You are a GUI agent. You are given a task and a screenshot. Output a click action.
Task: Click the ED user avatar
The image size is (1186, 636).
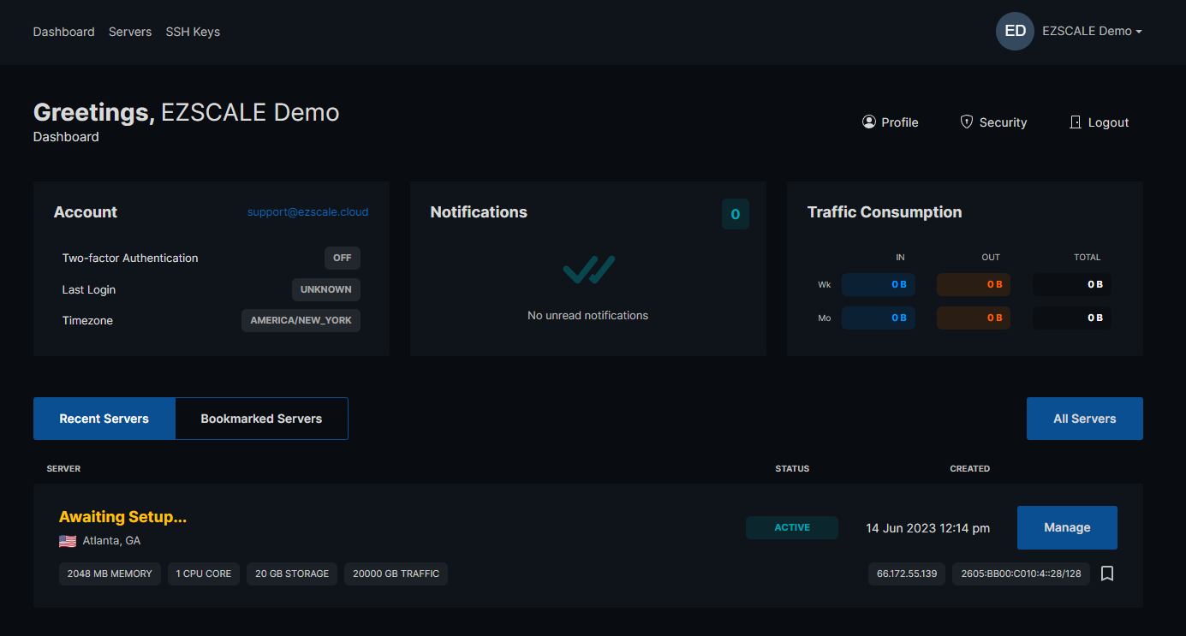[1015, 31]
